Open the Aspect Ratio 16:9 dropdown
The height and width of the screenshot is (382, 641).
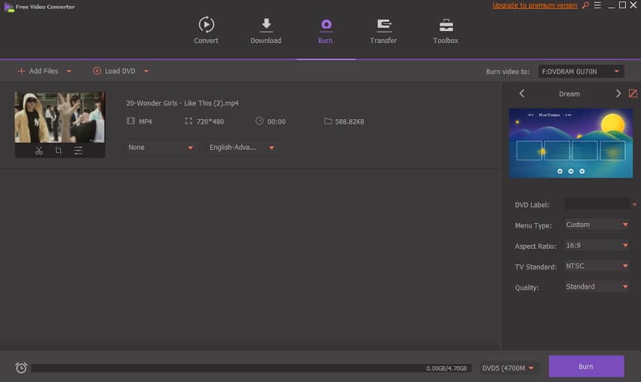click(597, 245)
